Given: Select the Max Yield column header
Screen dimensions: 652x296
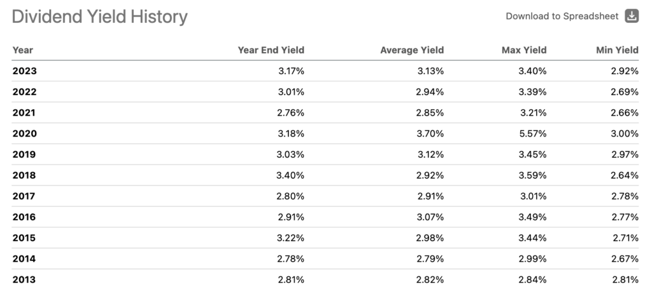Looking at the screenshot, I should pos(523,50).
